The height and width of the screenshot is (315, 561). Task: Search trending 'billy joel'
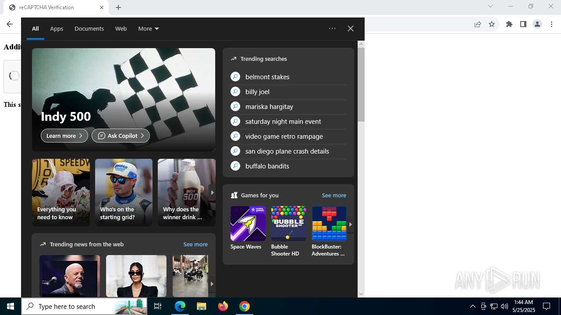tap(288, 92)
